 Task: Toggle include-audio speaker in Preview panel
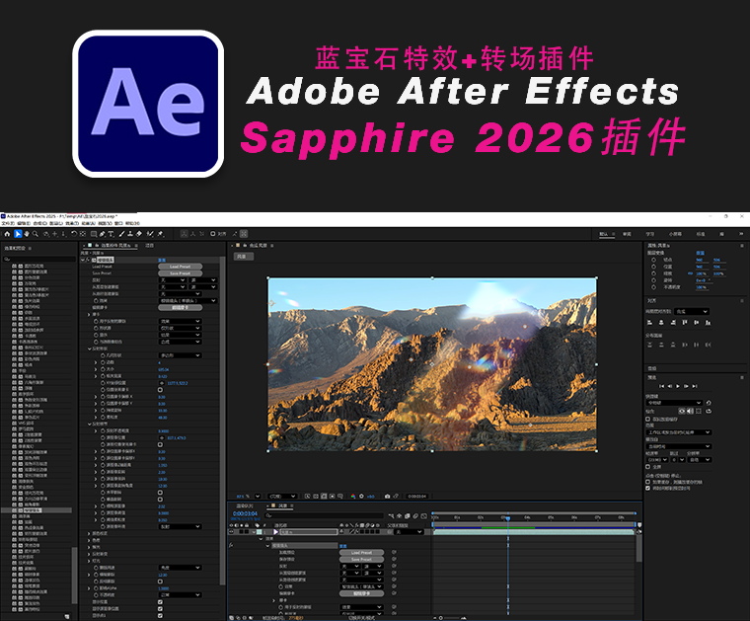tap(690, 411)
